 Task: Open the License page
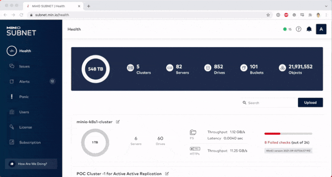[25, 127]
